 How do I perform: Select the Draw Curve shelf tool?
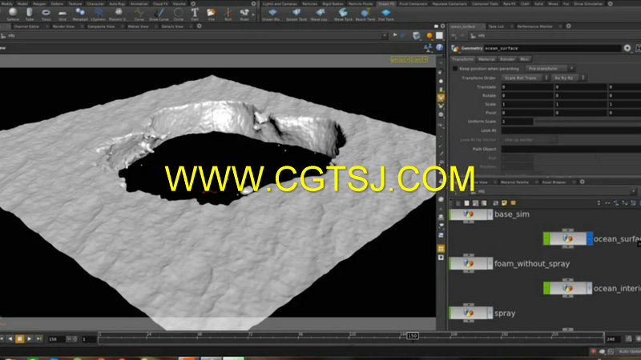tap(159, 14)
